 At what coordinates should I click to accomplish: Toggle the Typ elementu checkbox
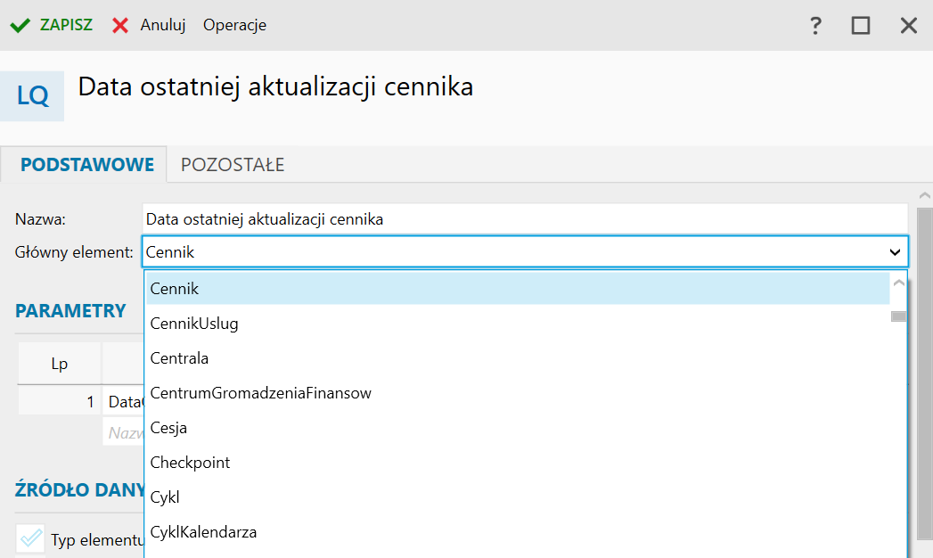point(31,538)
